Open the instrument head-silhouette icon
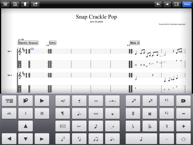Image resolution: width=193 pixels, height=145 pixels. [x=25, y=4]
